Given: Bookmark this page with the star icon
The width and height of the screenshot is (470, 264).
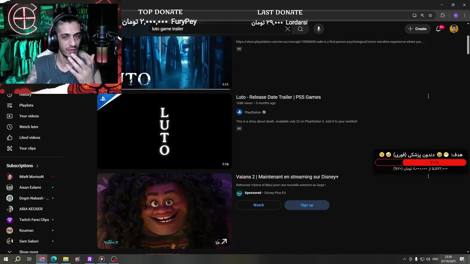Looking at the screenshot, I should coord(430,15).
